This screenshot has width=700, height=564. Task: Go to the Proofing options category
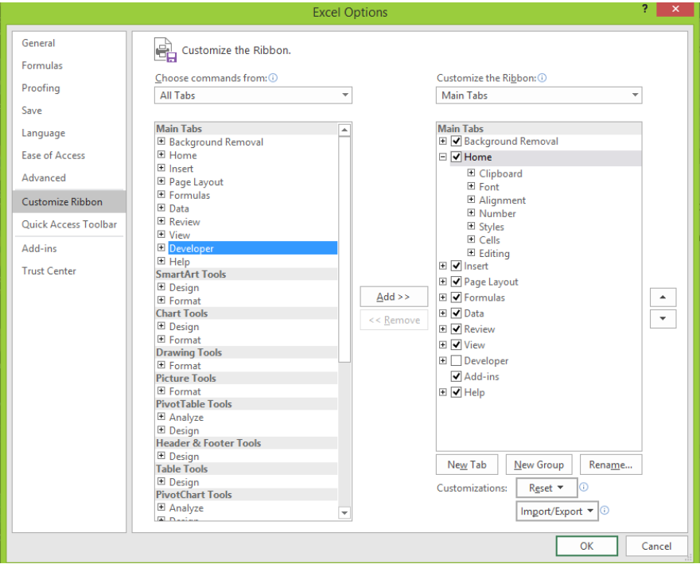click(41, 88)
